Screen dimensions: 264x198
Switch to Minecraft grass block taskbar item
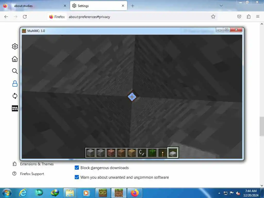tap(119, 193)
